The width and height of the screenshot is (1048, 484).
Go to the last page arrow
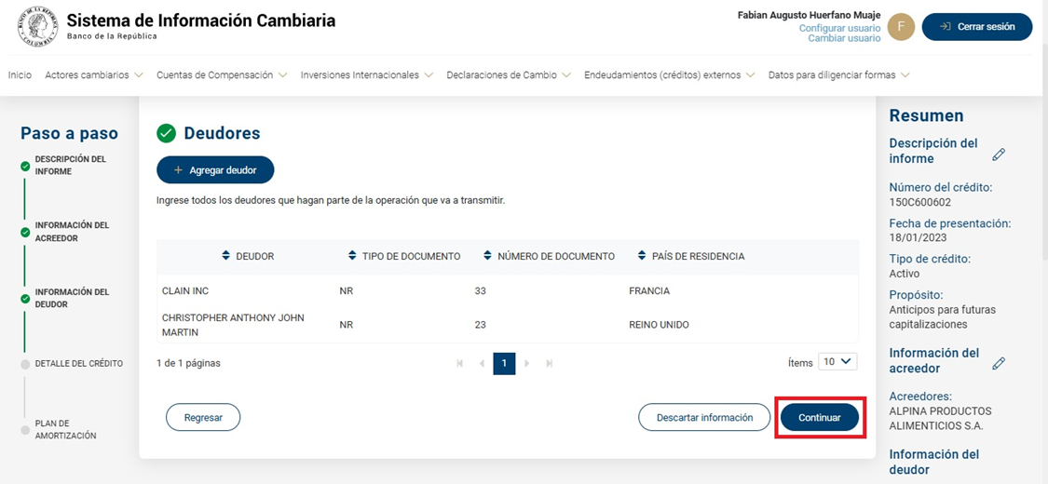point(550,363)
